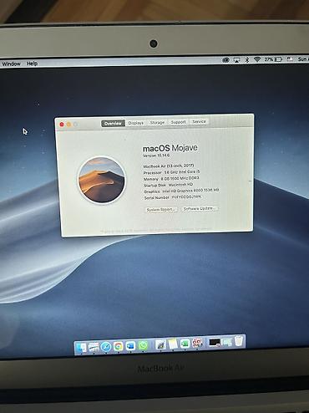Screen dimensions: 309x413
Task: Open the input source flag menu
Action: point(290,59)
